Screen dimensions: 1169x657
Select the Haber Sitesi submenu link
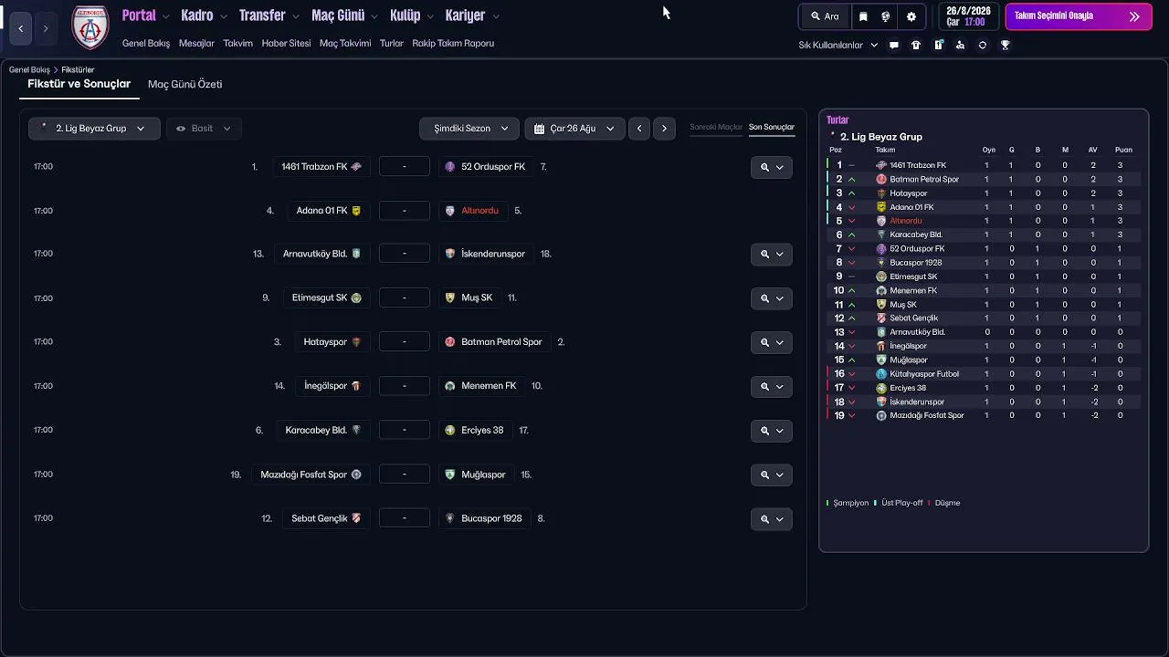pyautogui.click(x=286, y=43)
